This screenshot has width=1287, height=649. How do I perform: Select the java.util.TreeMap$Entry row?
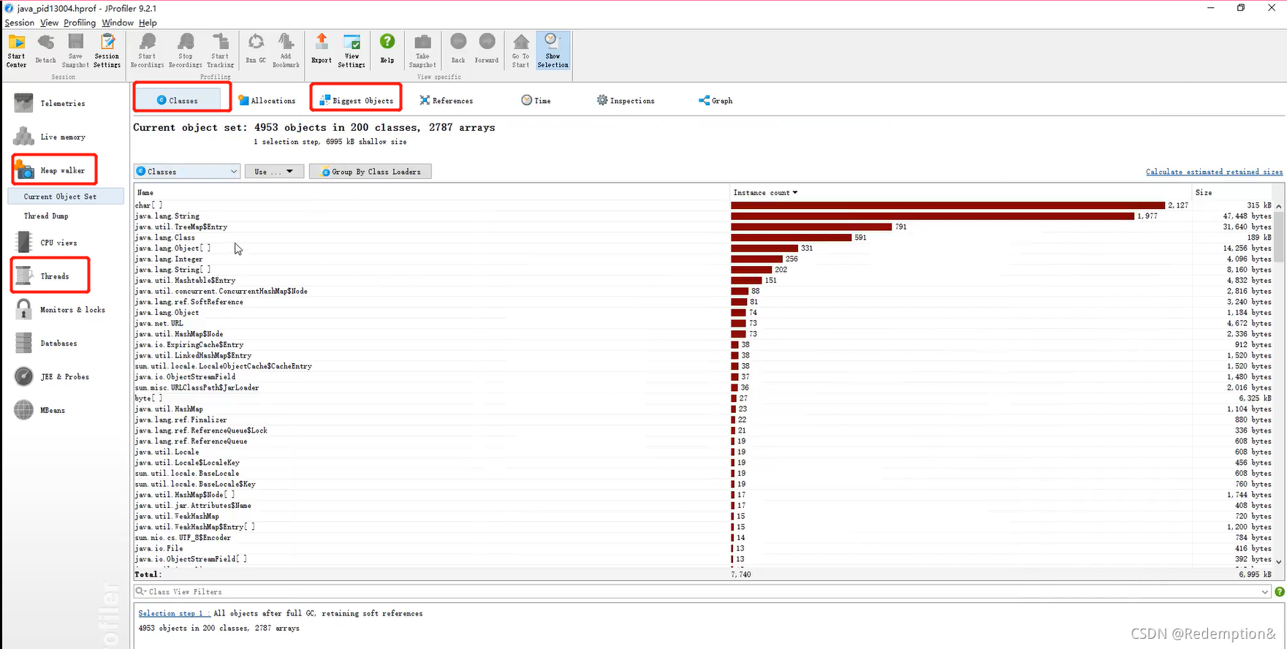pyautogui.click(x=704, y=227)
